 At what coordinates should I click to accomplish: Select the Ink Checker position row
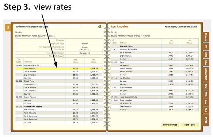point(155,78)
